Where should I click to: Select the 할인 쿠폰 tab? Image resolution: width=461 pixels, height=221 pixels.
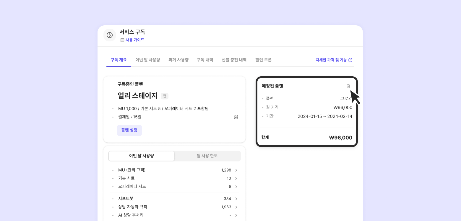tap(263, 60)
